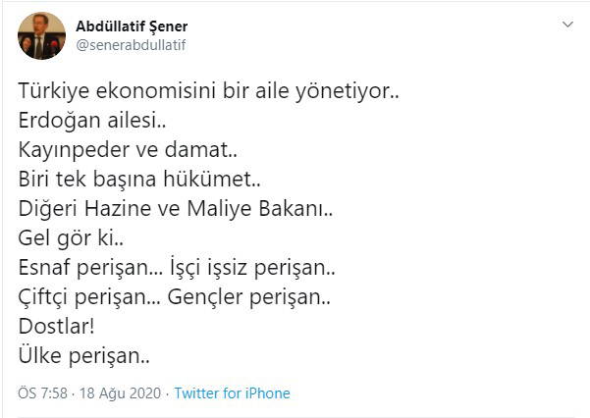
Task: Click the word Türkiye in the tweet
Action: coord(53,92)
